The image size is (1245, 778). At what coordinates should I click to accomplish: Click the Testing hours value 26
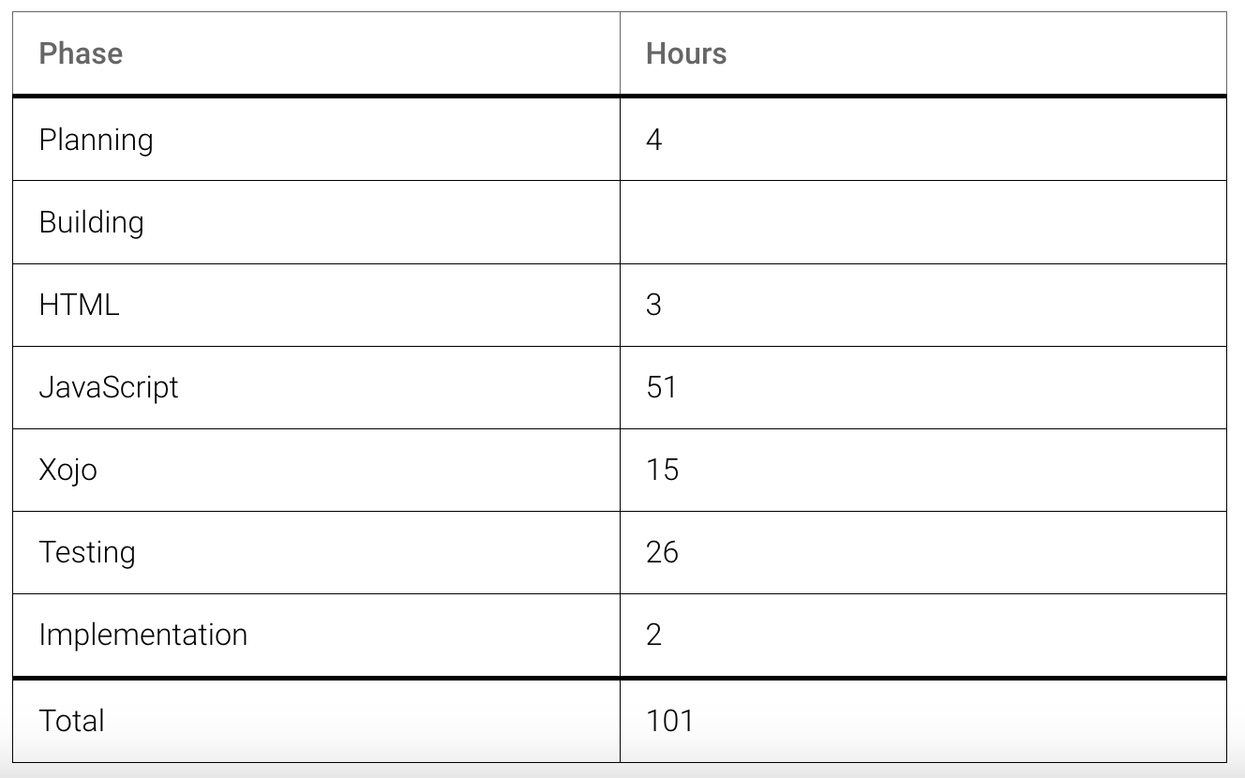click(x=662, y=552)
